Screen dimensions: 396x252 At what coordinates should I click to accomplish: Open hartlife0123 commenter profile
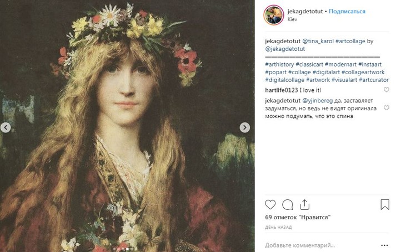[x=282, y=90]
